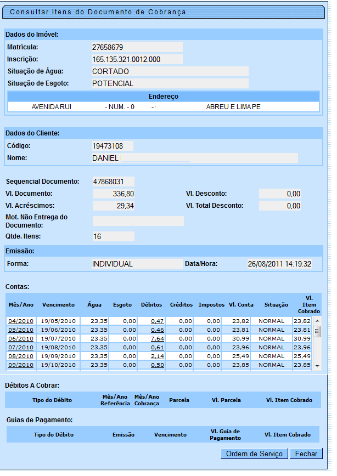Click the 7,64 débitos value link
The image size is (337, 476).
(x=158, y=339)
